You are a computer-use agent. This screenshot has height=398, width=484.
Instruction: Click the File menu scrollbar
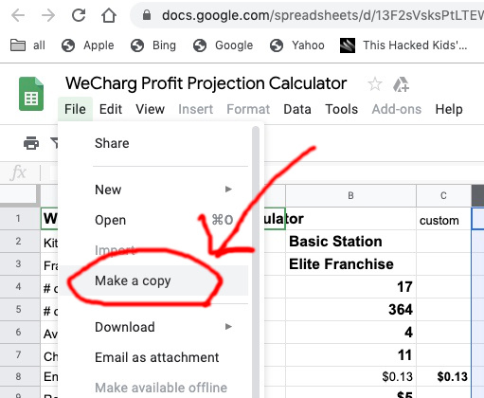tap(256, 262)
